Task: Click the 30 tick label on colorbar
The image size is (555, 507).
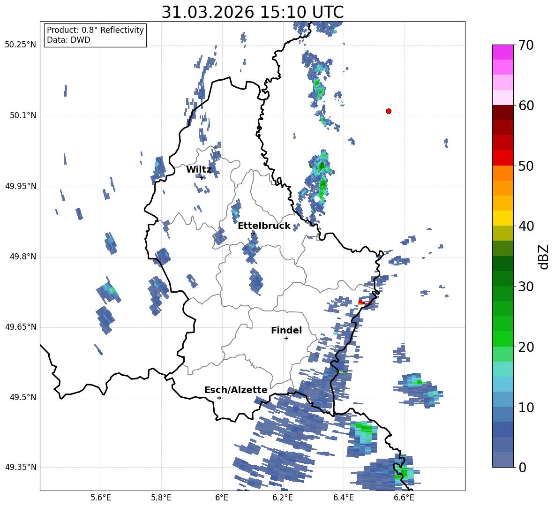Action: pos(525,287)
